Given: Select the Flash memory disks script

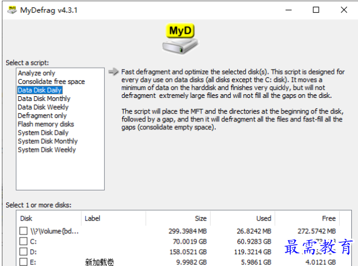Looking at the screenshot, I should click(46, 124).
